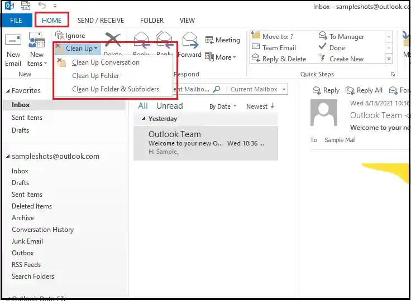Select Drafts under Favorites
This screenshot has width=411, height=301.
pyautogui.click(x=20, y=130)
